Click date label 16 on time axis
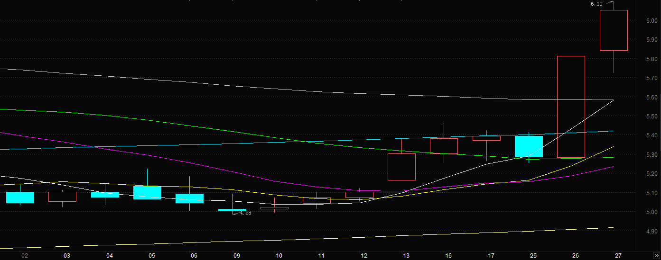 coord(449,256)
